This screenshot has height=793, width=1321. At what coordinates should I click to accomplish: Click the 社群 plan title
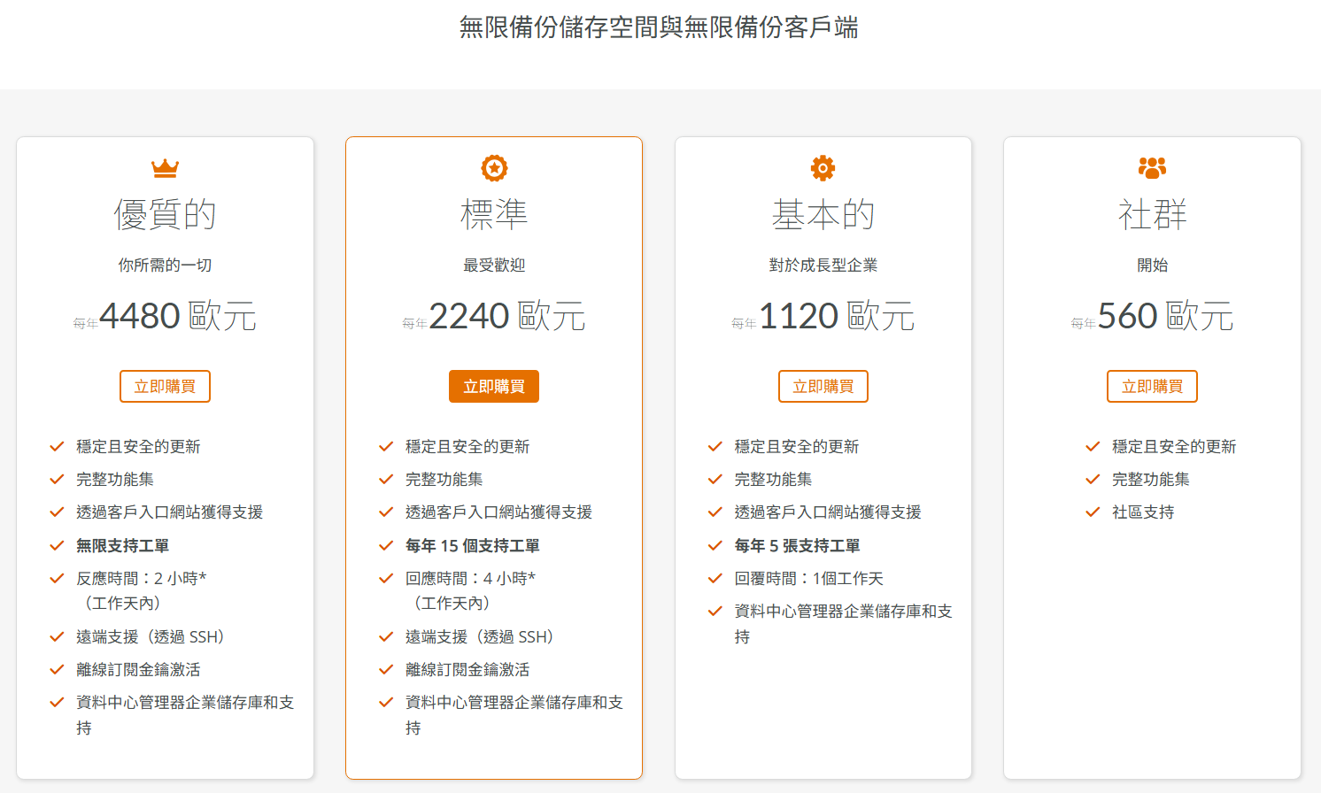[1152, 214]
